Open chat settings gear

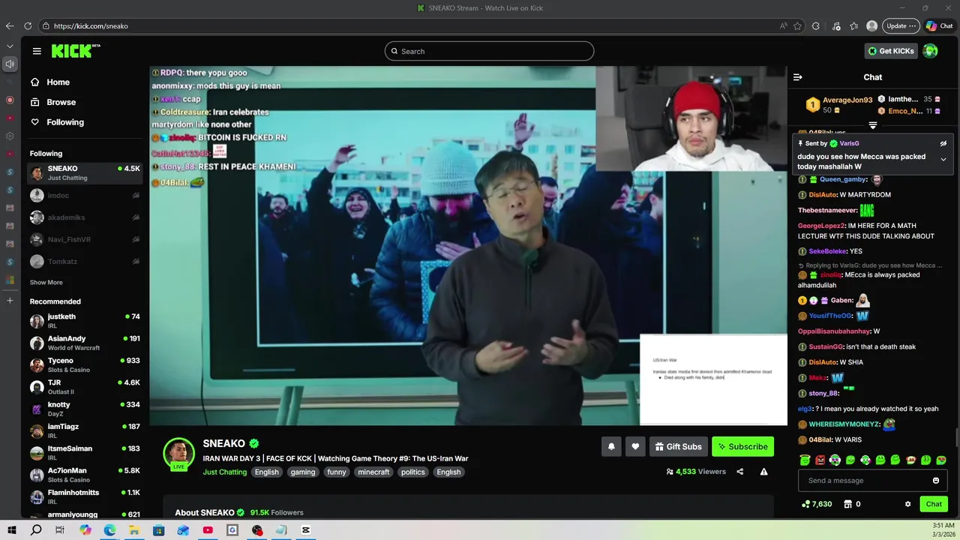pos(907,504)
